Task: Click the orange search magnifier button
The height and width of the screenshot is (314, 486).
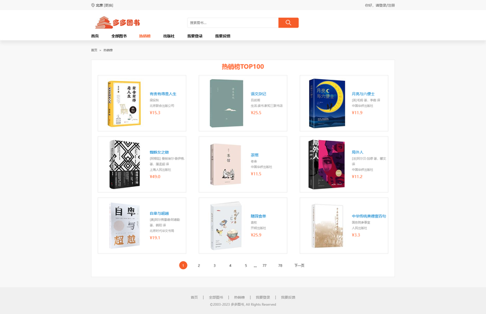Action: pyautogui.click(x=288, y=22)
